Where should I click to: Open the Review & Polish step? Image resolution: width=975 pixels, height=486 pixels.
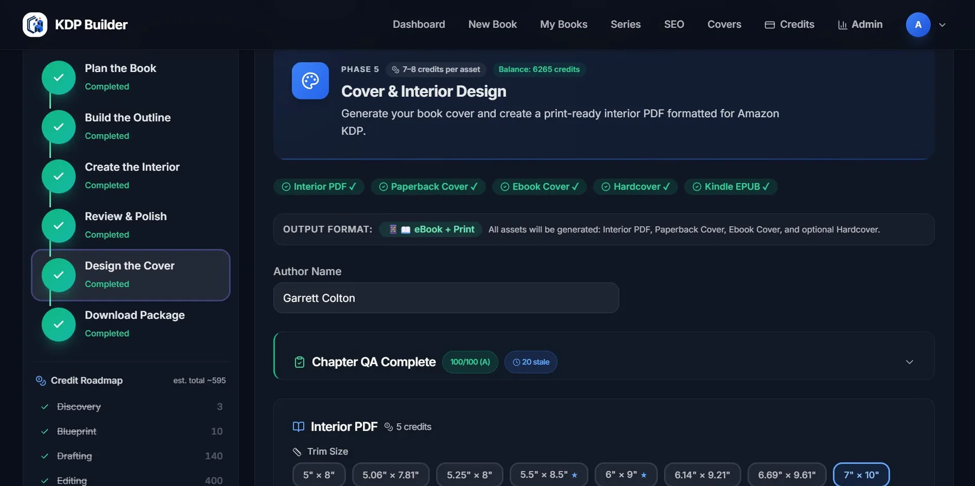(131, 226)
